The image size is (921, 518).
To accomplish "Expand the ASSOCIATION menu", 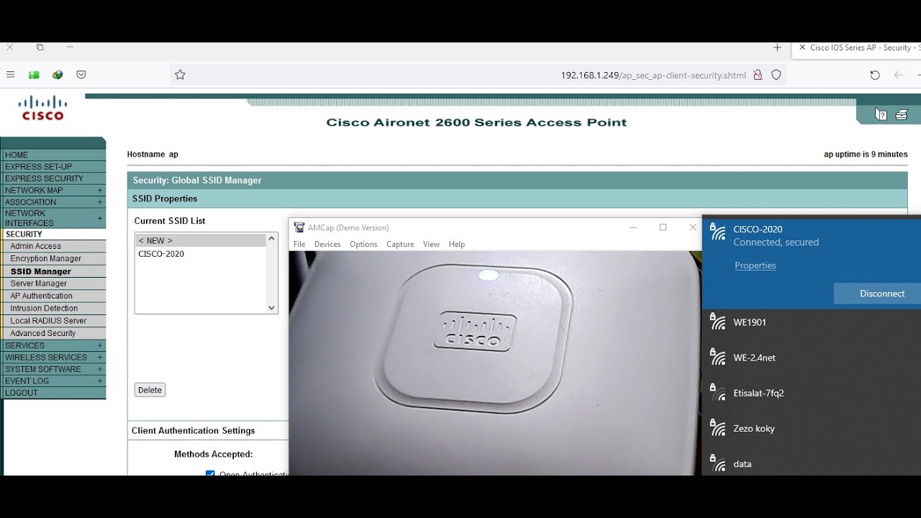I will click(100, 202).
